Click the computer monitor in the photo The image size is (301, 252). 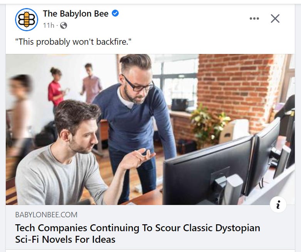point(208,171)
